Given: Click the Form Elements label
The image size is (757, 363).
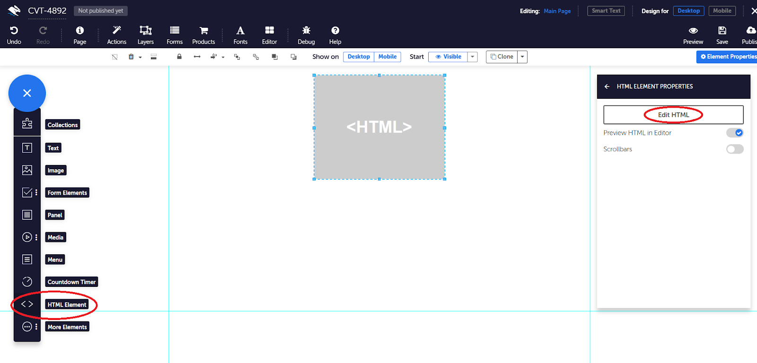Looking at the screenshot, I should click(x=67, y=192).
